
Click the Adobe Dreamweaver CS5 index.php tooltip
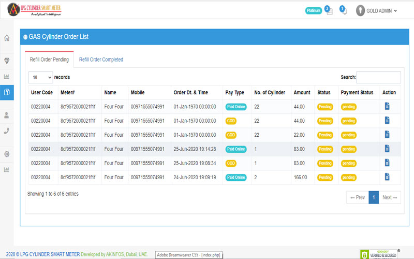click(x=188, y=255)
